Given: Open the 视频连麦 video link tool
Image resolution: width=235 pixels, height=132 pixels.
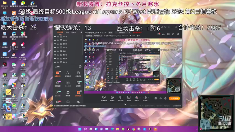Looking at the screenshot, I should coord(58,84).
